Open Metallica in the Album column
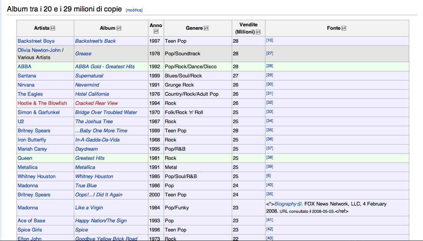 [85, 167]
